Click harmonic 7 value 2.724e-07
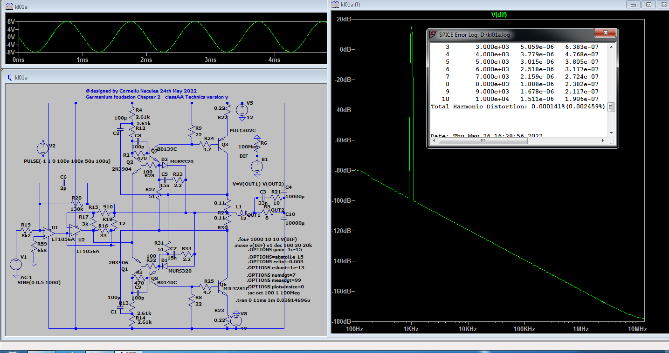Image resolution: width=669 pixels, height=353 pixels. pyautogui.click(x=582, y=77)
